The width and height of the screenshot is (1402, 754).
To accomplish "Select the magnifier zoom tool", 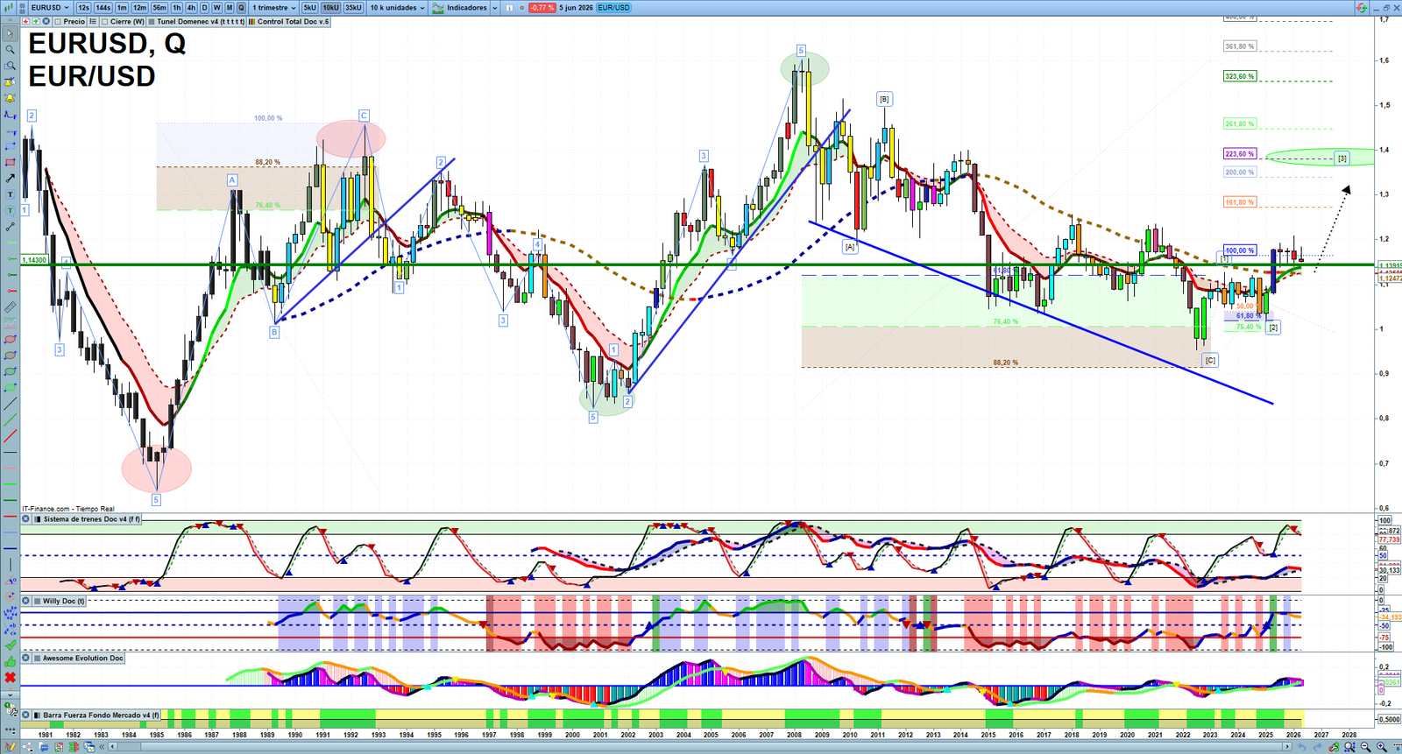I will (10, 49).
